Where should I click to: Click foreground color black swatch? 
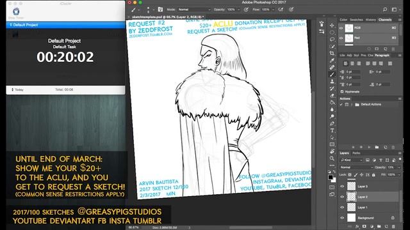pyautogui.click(x=331, y=177)
